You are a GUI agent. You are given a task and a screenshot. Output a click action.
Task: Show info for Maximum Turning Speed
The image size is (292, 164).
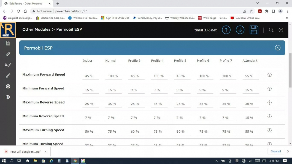point(269,130)
